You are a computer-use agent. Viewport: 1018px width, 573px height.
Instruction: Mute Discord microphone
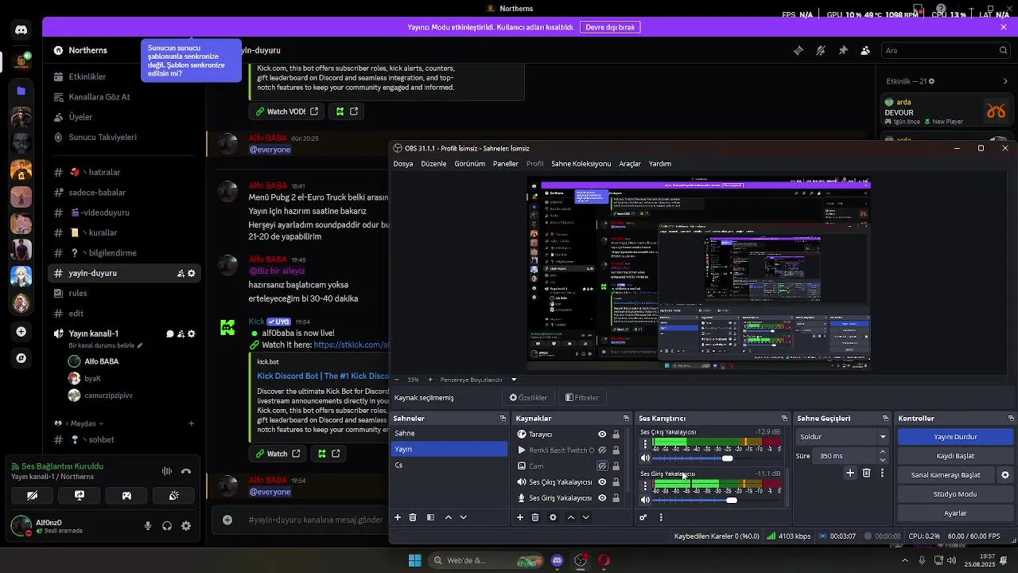click(x=148, y=526)
